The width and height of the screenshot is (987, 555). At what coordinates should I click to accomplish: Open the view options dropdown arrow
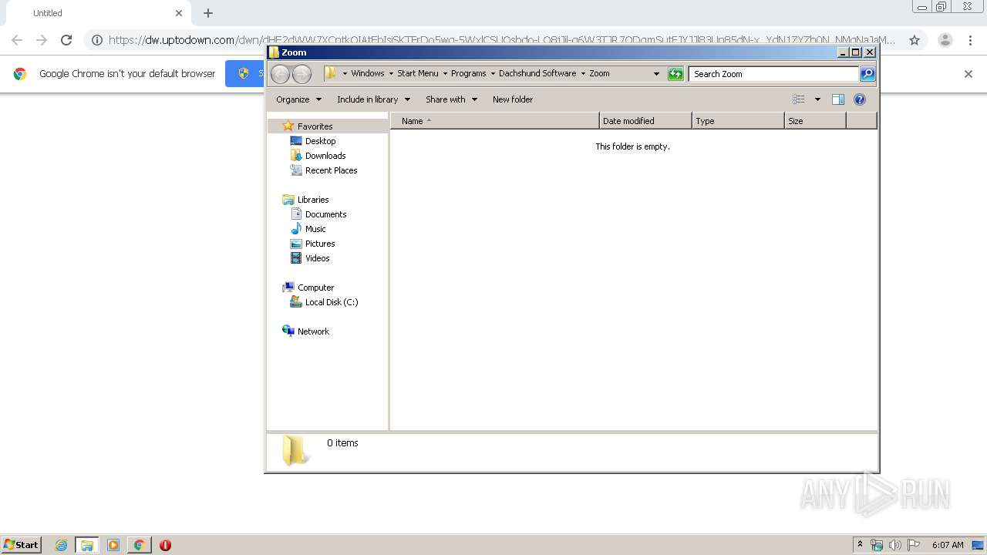click(817, 99)
